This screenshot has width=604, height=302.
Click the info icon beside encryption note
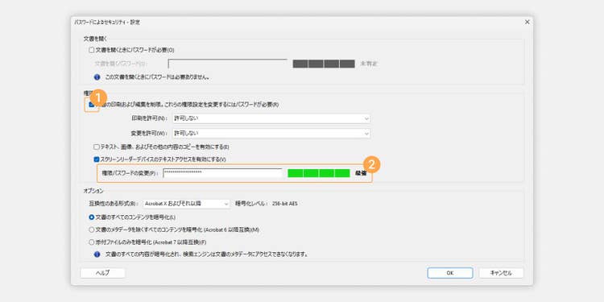[x=97, y=254]
